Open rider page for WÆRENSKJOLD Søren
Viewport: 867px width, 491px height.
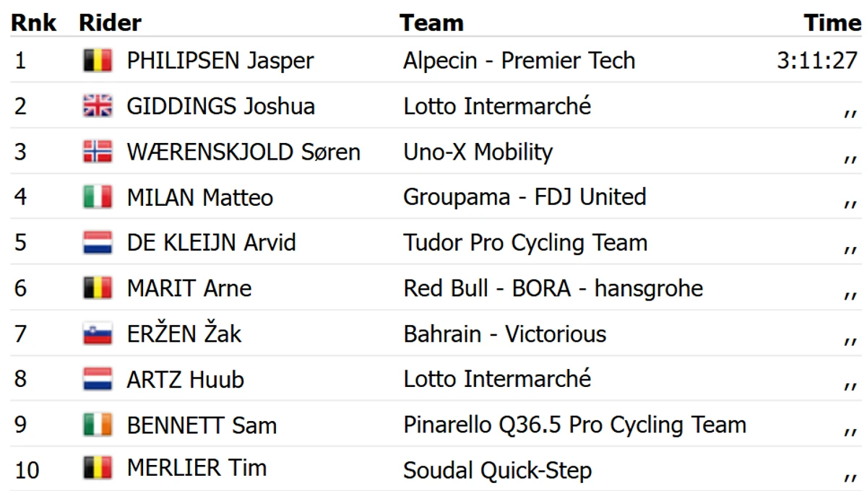coord(243,152)
